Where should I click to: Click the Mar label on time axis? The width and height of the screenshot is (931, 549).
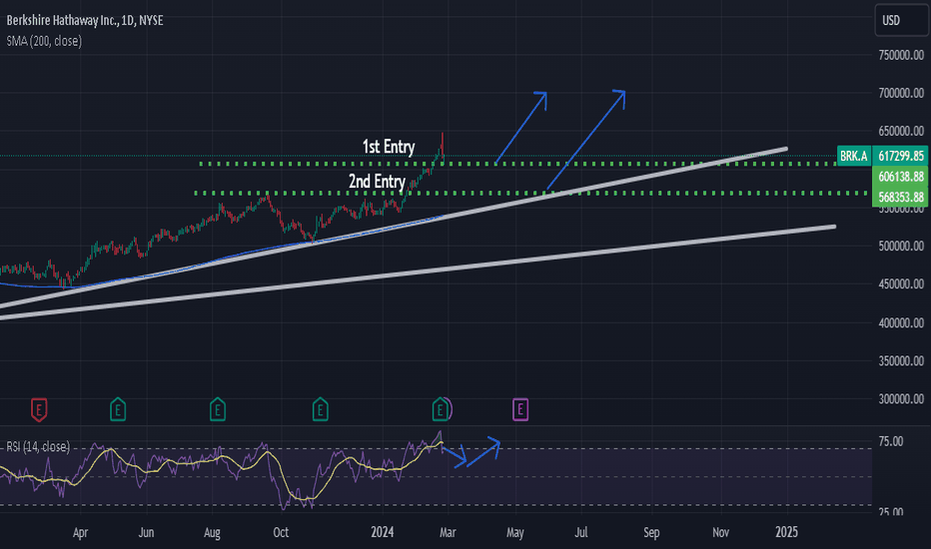[448, 532]
